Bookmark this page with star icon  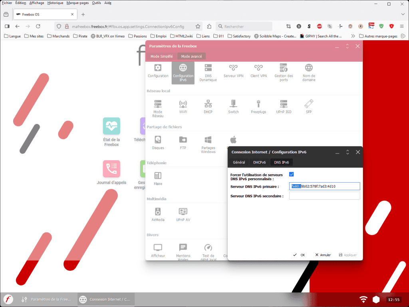click(198, 26)
